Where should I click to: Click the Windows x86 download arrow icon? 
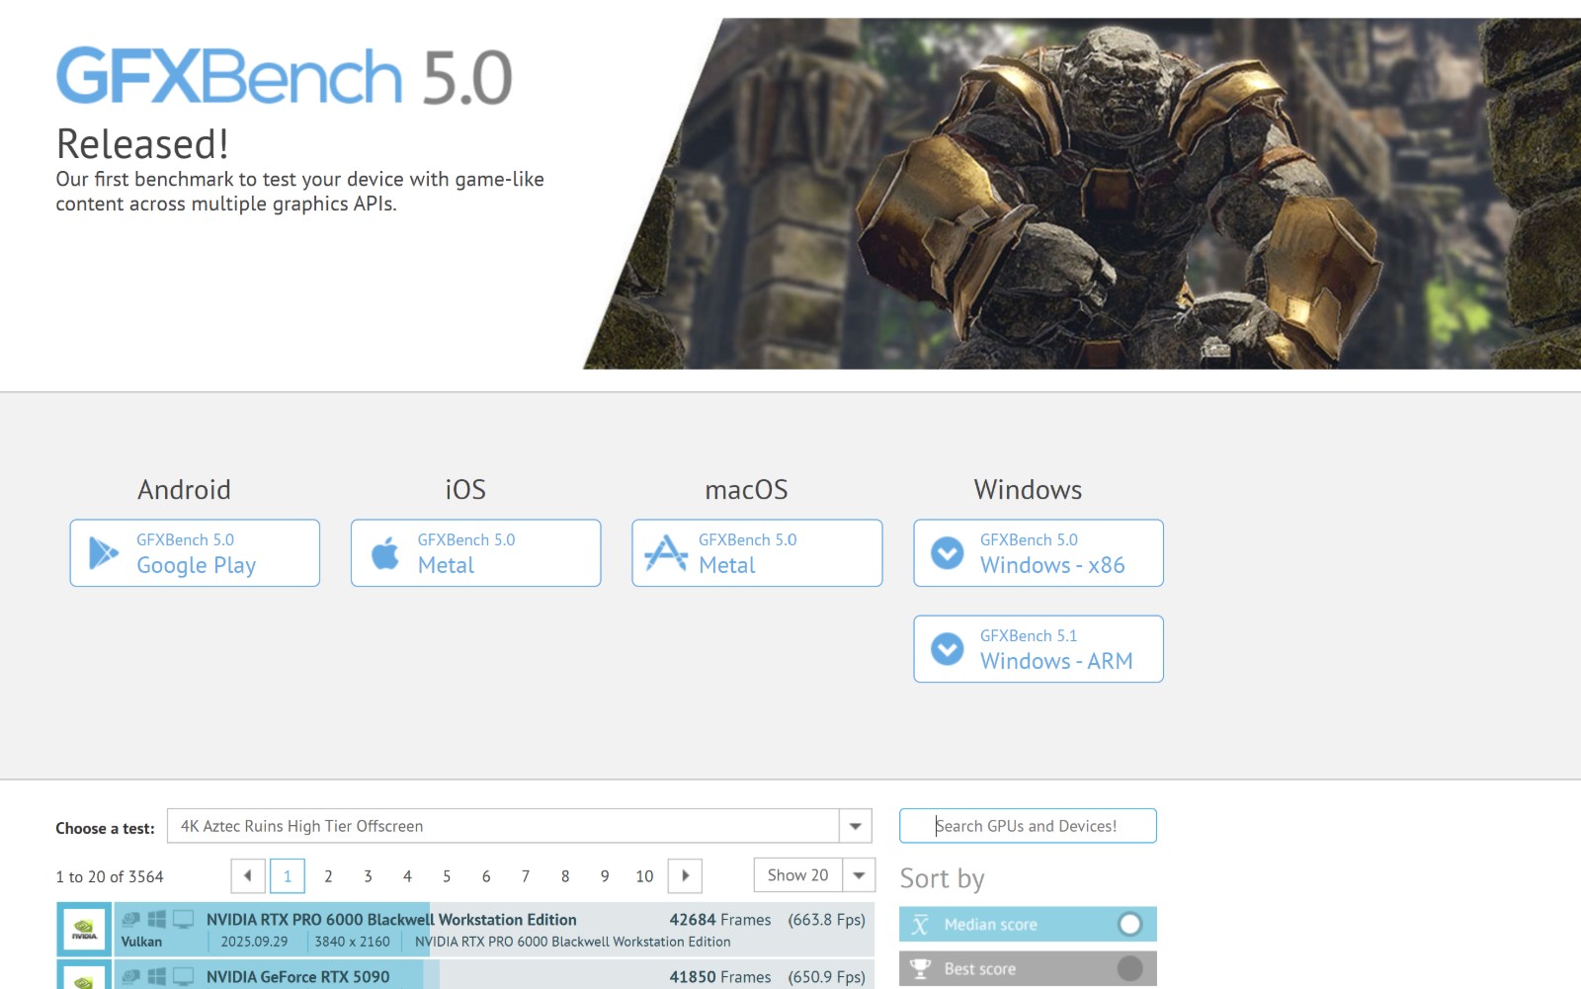pos(948,553)
